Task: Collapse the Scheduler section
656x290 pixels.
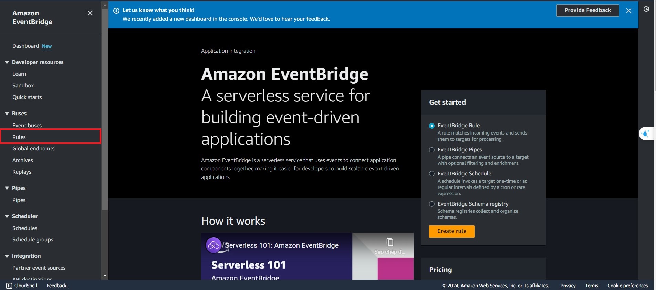Action: click(x=7, y=216)
